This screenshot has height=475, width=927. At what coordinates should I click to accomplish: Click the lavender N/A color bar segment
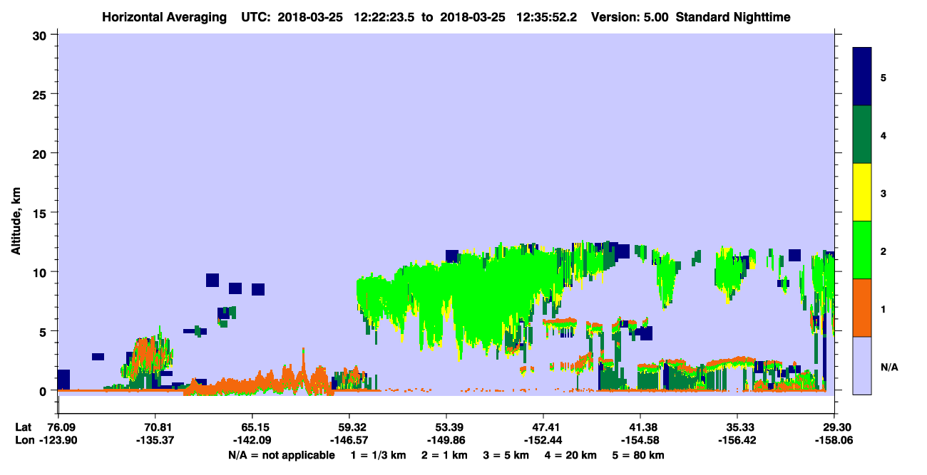862,365
